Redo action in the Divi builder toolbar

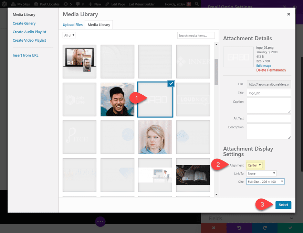point(264,228)
